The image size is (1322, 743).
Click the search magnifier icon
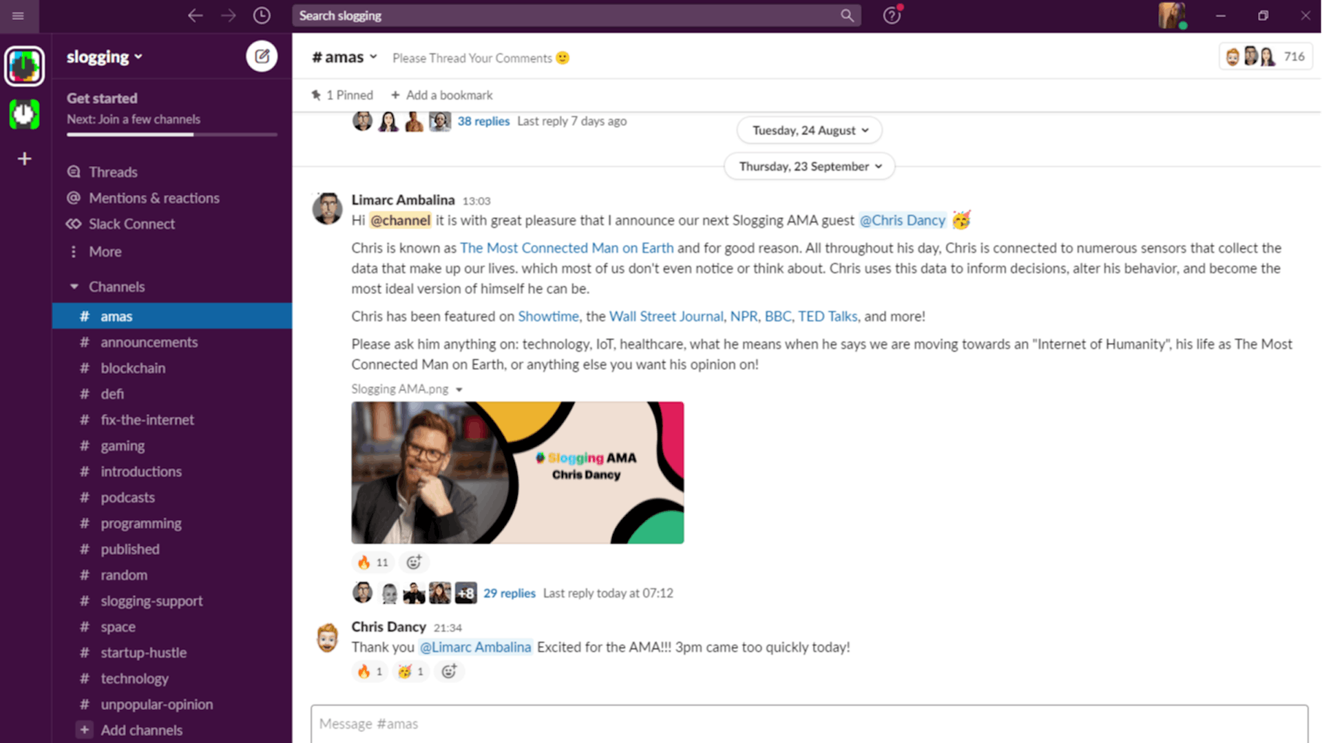847,15
